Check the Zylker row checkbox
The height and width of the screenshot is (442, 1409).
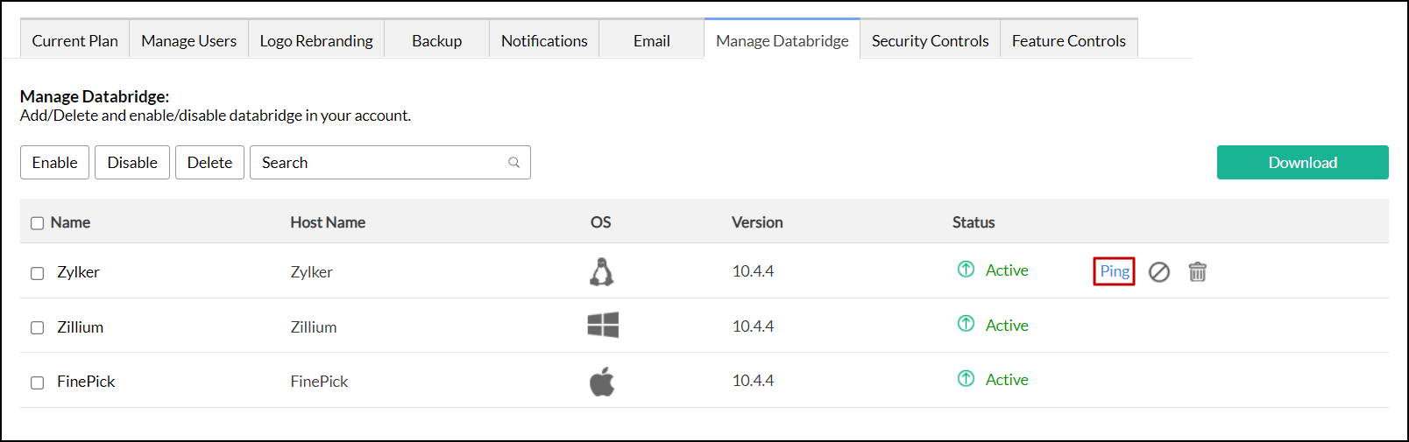pos(38,273)
